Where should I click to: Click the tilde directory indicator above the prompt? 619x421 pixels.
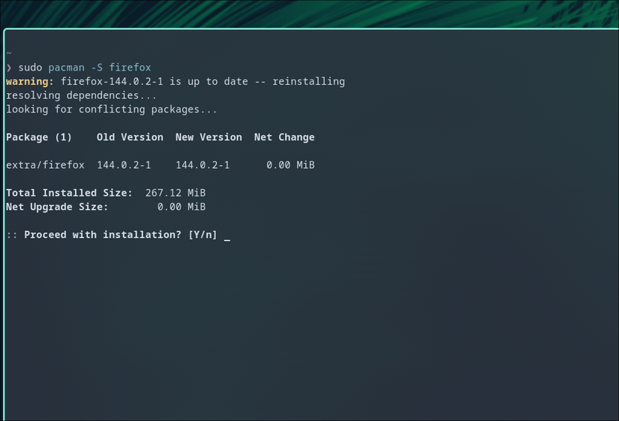click(9, 53)
